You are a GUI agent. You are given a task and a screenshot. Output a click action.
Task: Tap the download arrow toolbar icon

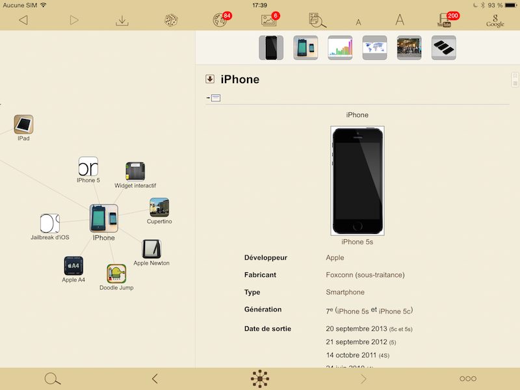(x=122, y=21)
